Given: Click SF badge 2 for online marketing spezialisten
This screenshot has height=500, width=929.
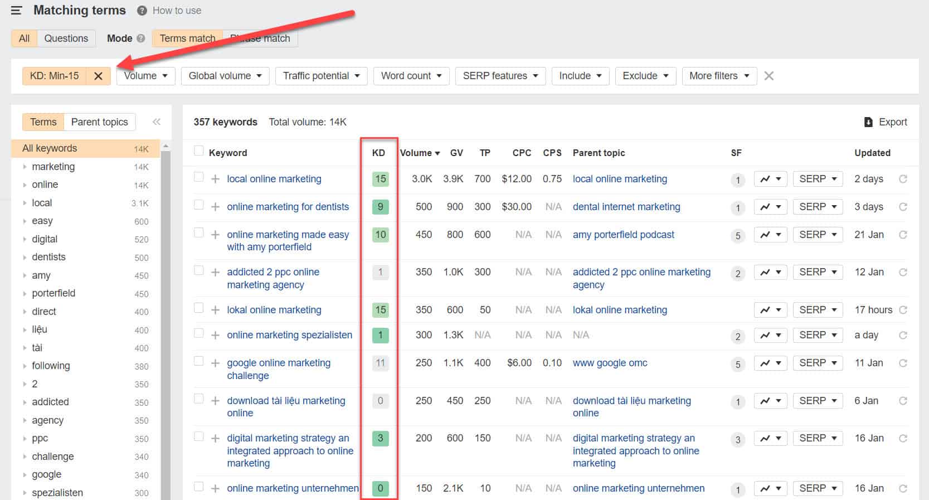Looking at the screenshot, I should tap(738, 336).
